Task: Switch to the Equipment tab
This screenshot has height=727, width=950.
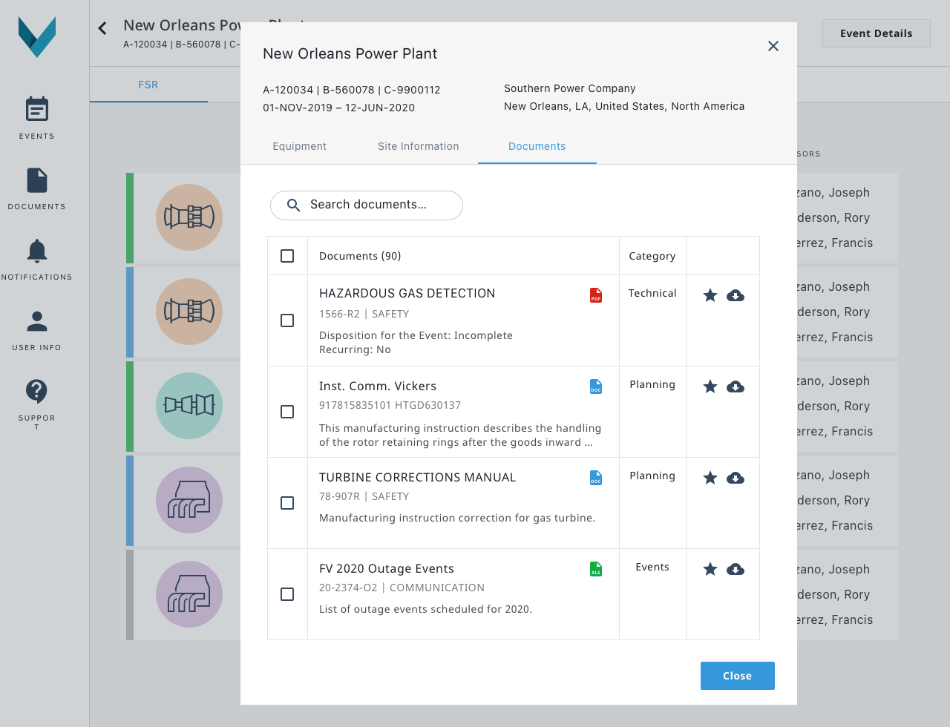Action: pos(300,146)
